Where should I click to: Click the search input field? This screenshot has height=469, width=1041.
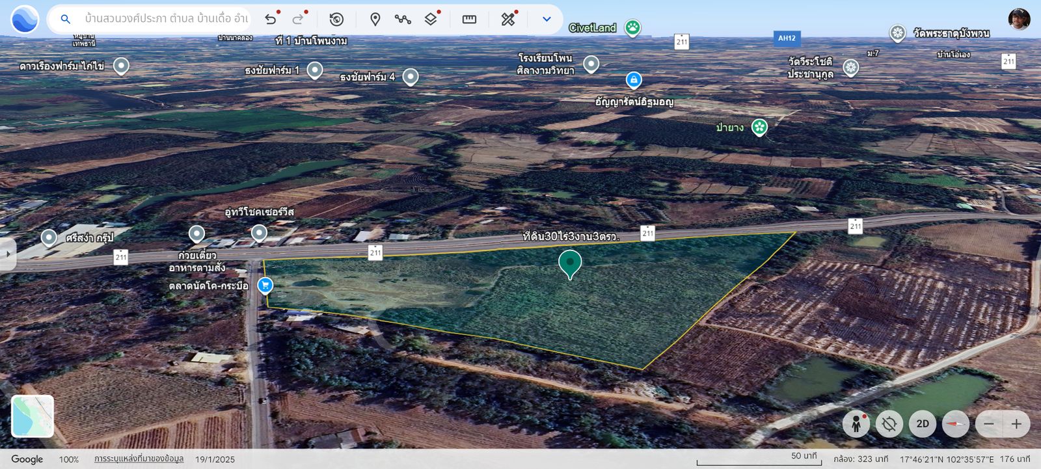[x=166, y=19]
